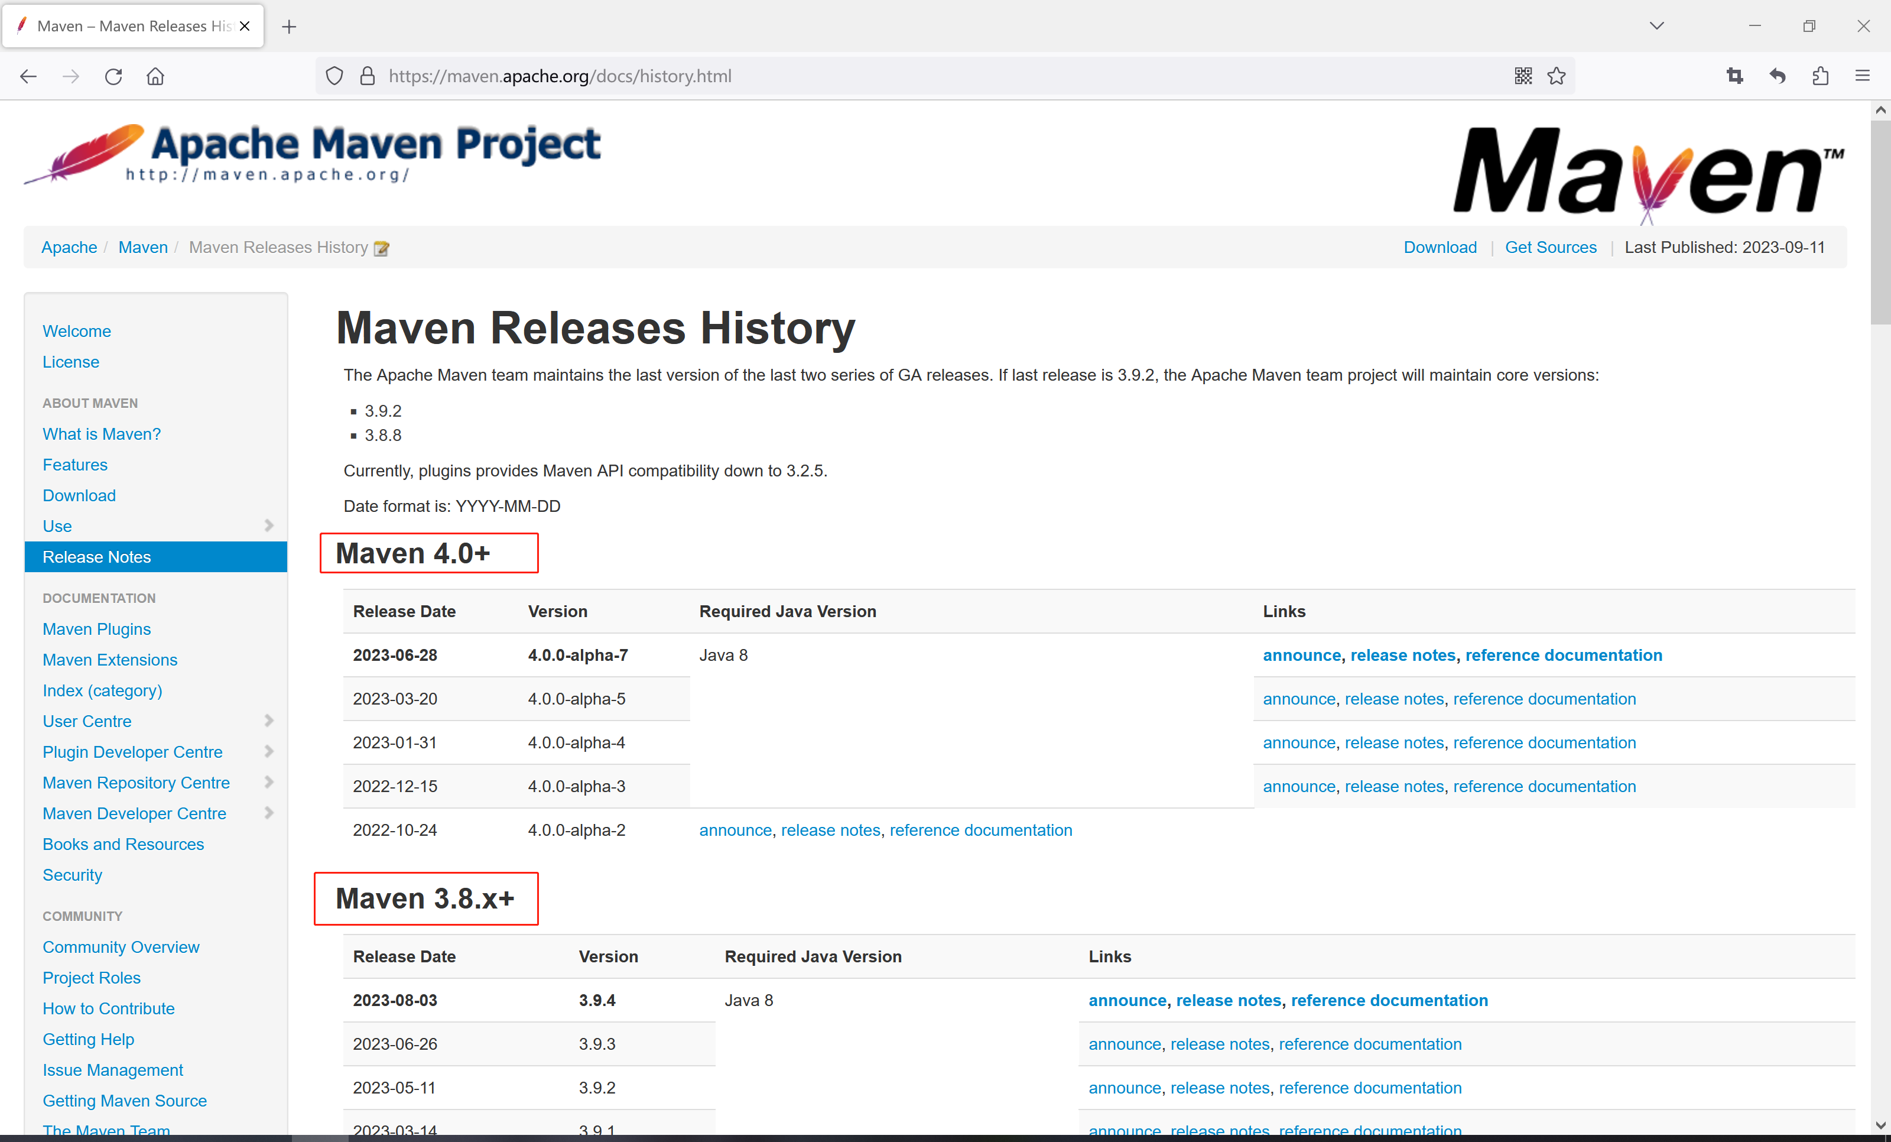Viewport: 1891px width, 1142px height.
Task: Click Download link in top right bar
Action: (1440, 247)
